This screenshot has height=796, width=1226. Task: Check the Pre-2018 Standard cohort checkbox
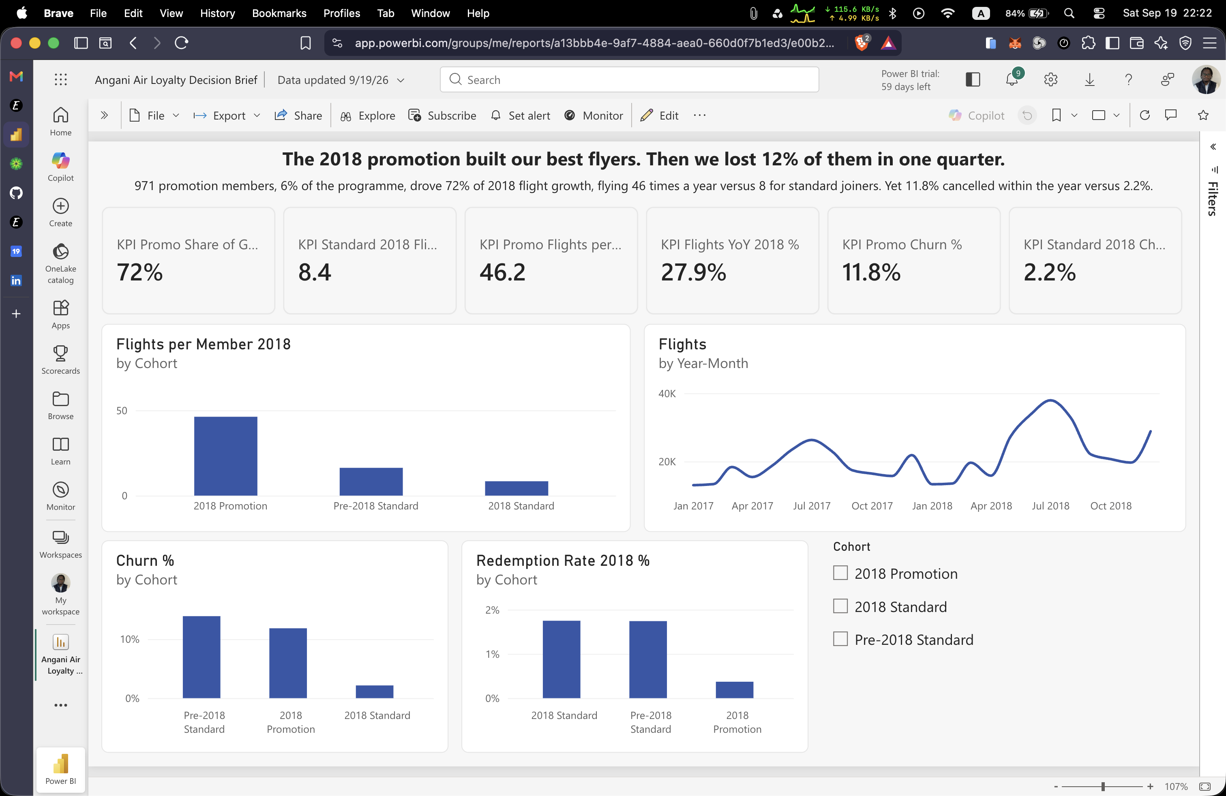pos(840,639)
